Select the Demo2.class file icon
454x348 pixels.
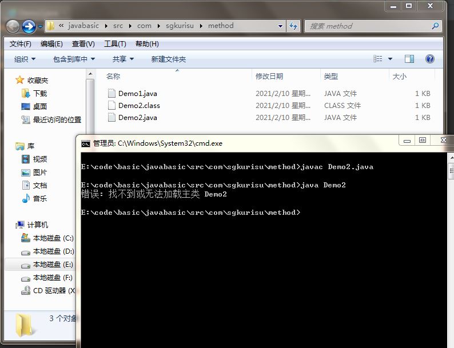[111, 105]
